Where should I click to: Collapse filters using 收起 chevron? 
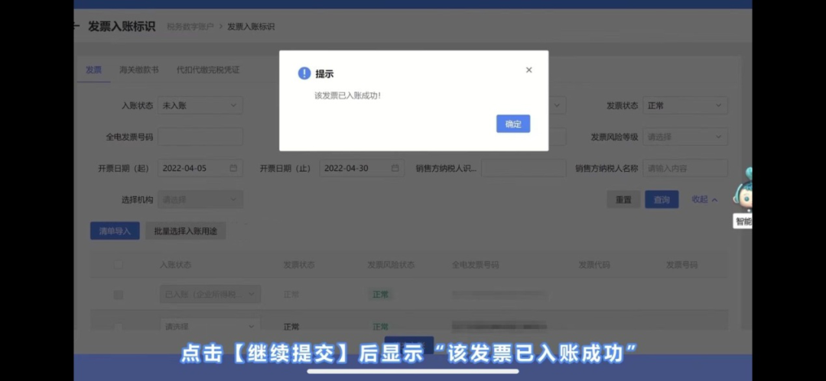point(715,200)
